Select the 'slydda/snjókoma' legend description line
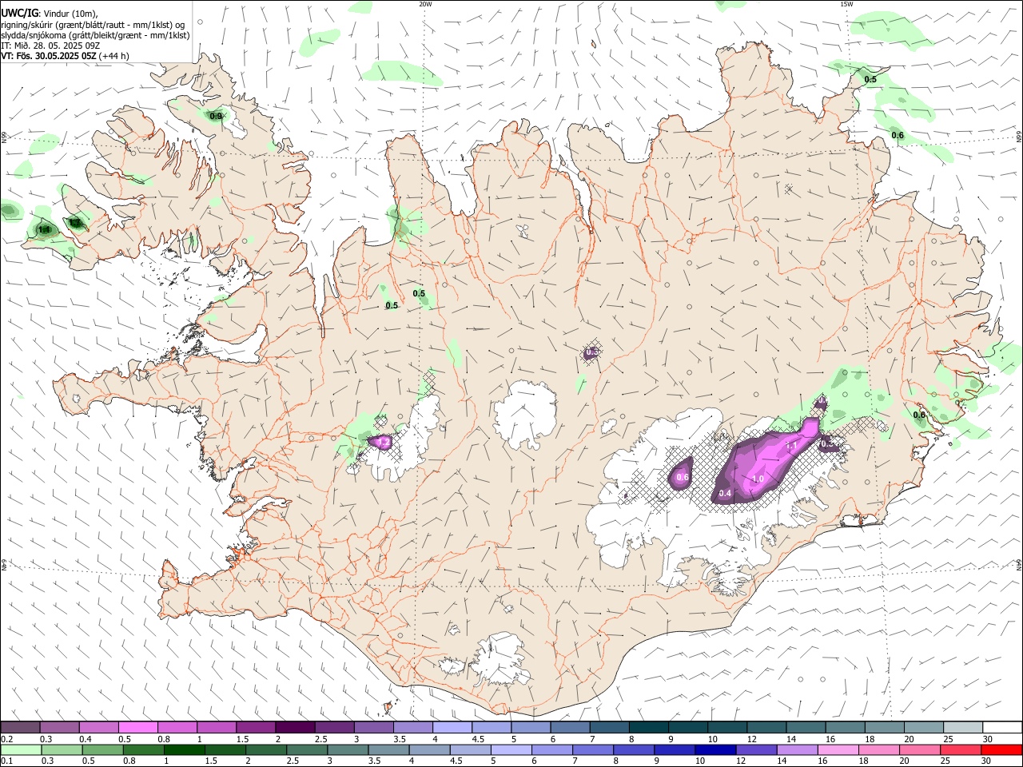The width and height of the screenshot is (1023, 767). pos(95,35)
